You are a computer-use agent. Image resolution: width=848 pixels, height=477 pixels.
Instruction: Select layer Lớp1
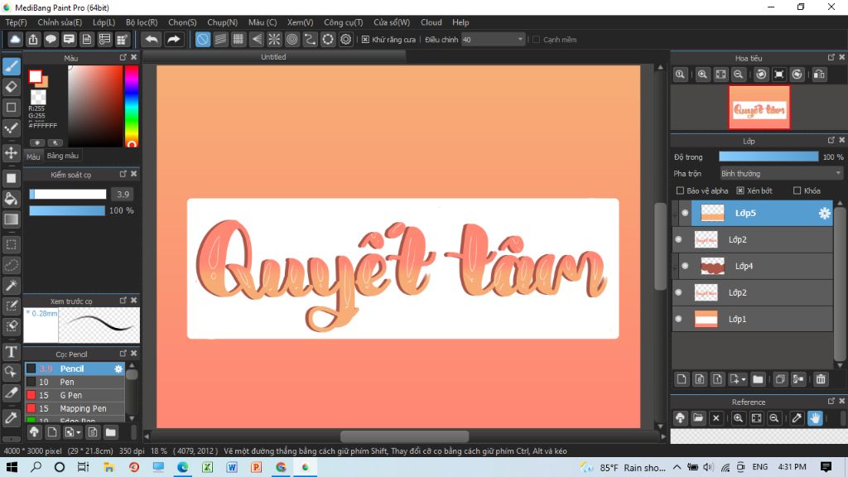click(x=752, y=319)
